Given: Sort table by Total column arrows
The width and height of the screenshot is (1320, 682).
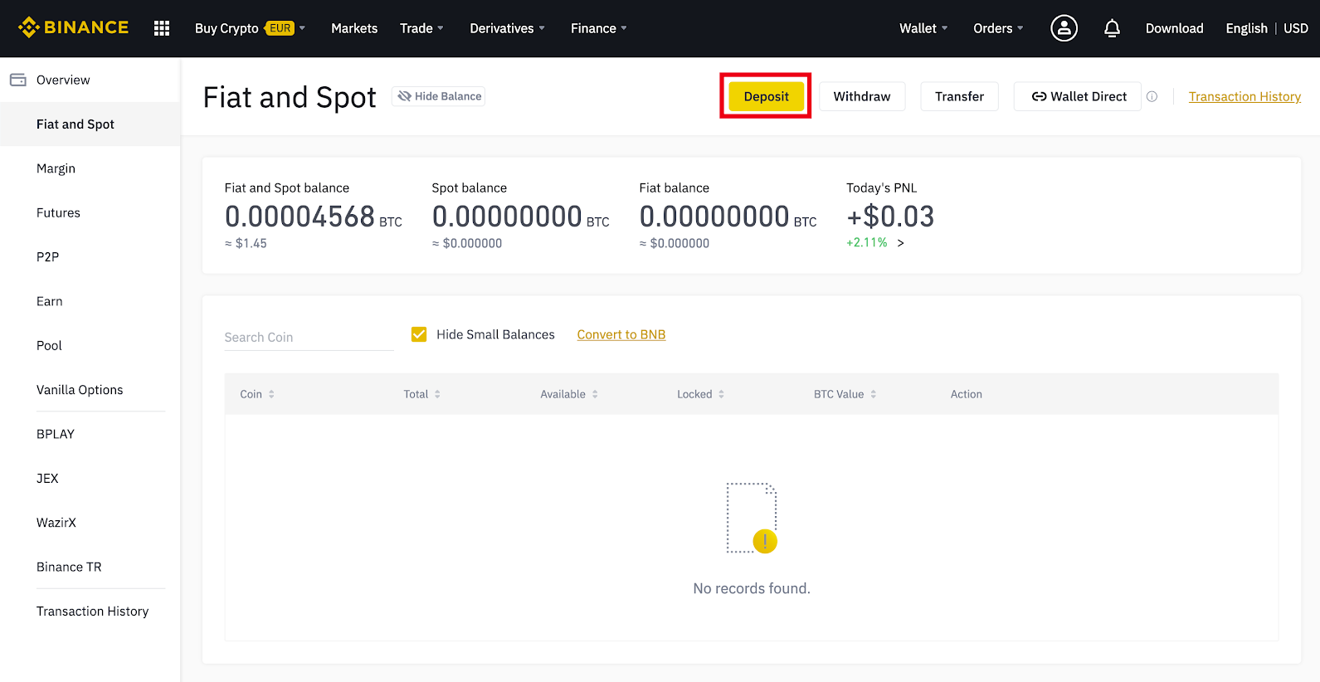Looking at the screenshot, I should 437,394.
